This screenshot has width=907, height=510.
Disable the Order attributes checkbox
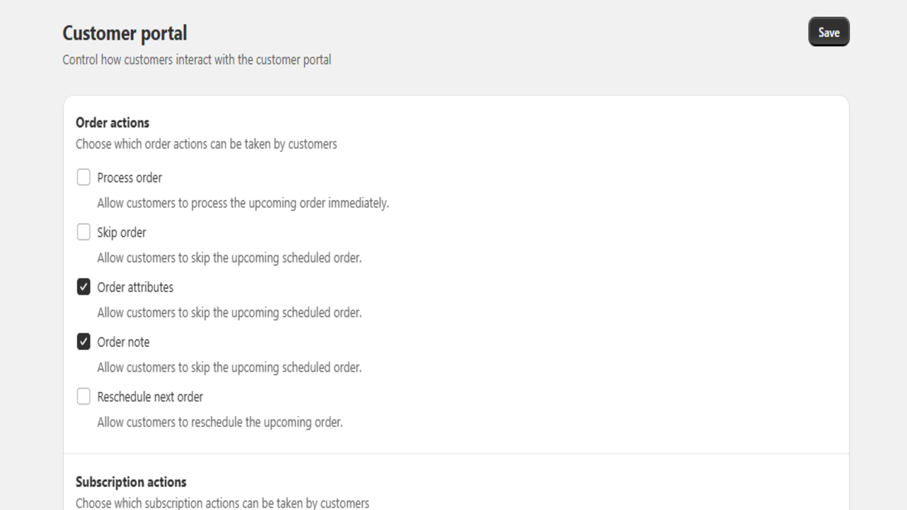coord(83,287)
